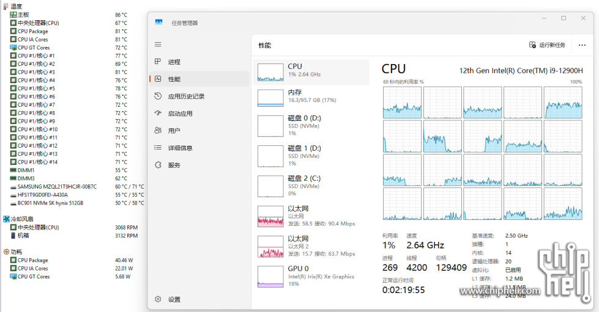Select the 内存 (Memory) performance item
This screenshot has height=312, width=599.
(311, 96)
